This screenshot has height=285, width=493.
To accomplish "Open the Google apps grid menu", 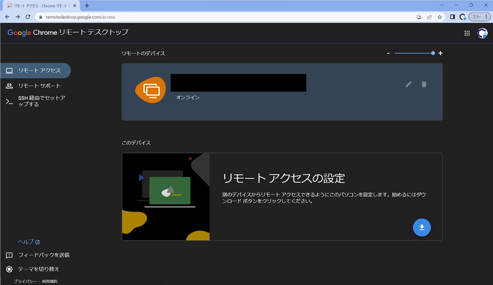I will click(467, 33).
